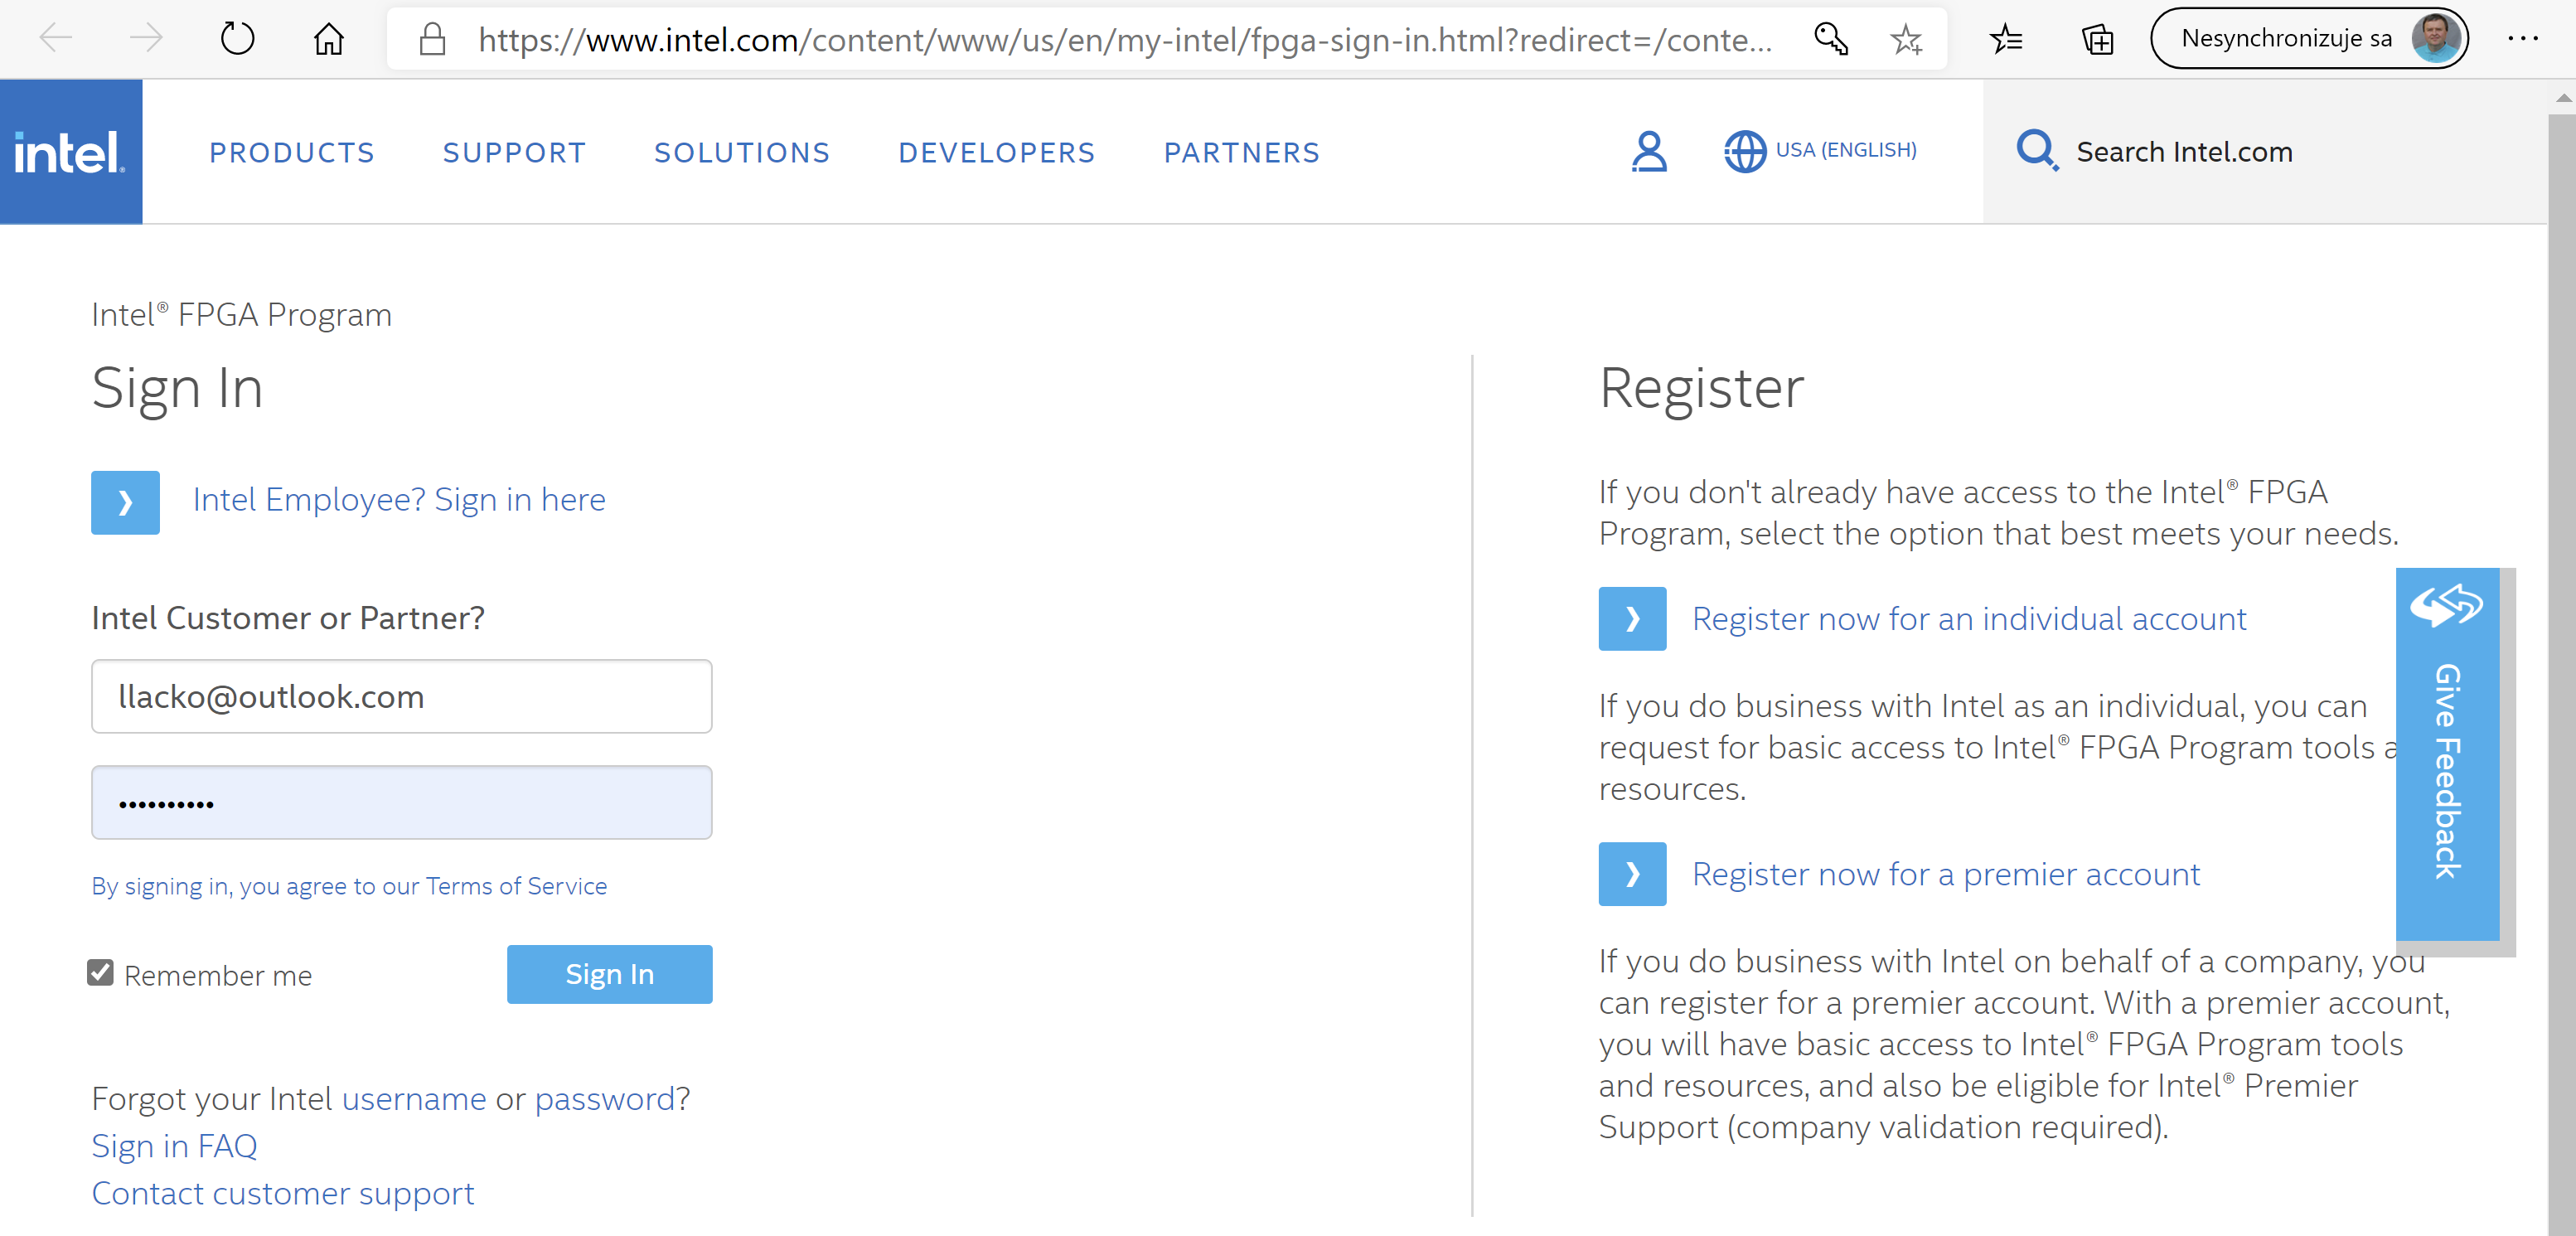
Task: Expand individual account registration arrow
Action: (1631, 618)
